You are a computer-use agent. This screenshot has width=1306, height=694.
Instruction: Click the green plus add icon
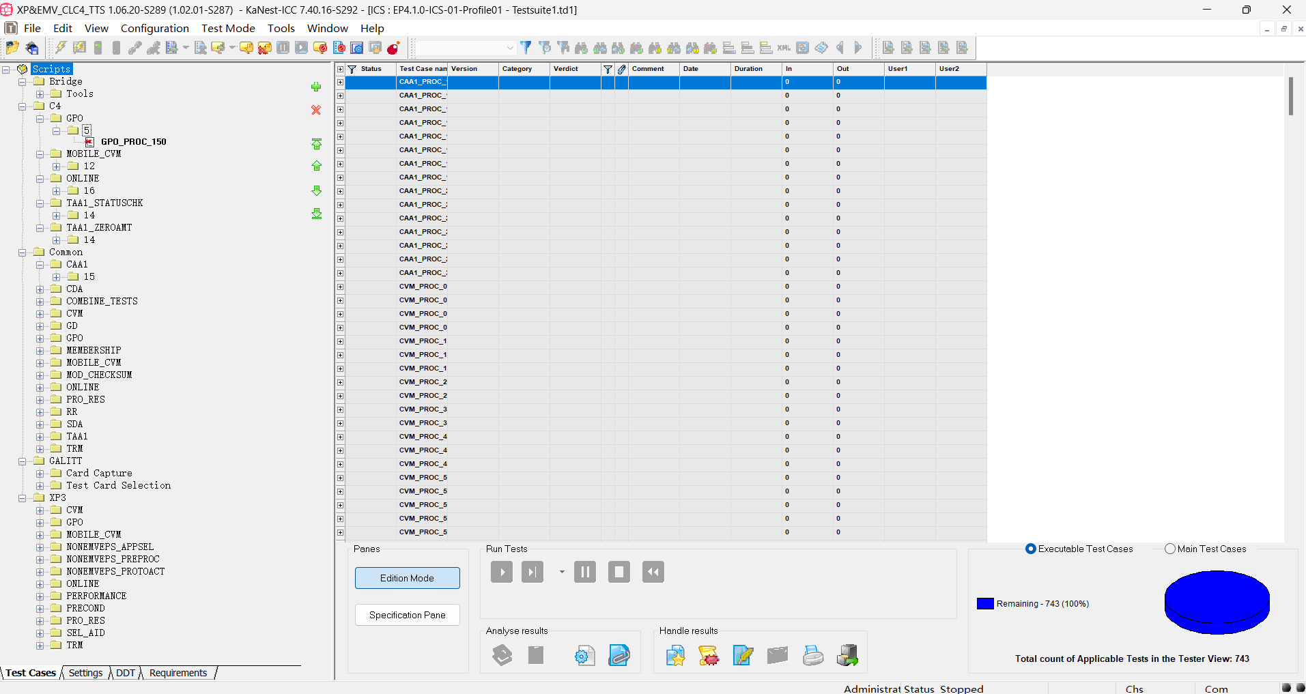click(316, 87)
